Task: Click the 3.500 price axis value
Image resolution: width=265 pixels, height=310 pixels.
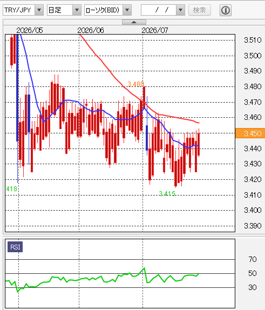Action: (x=253, y=56)
